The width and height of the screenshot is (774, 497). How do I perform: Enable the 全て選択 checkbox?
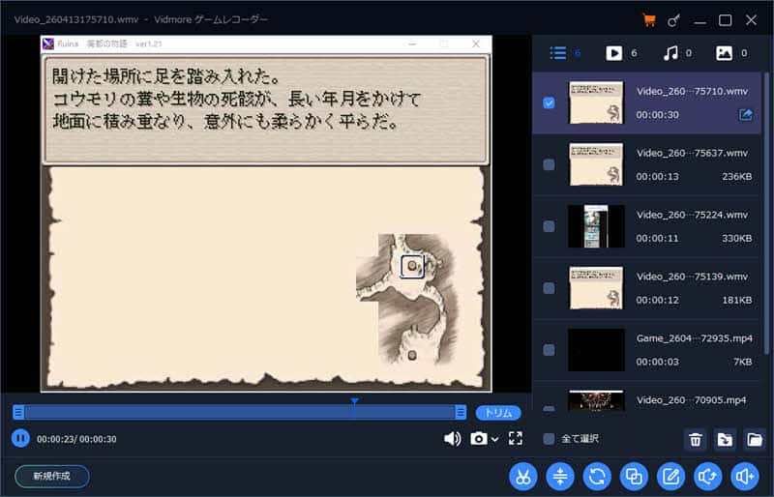point(549,438)
